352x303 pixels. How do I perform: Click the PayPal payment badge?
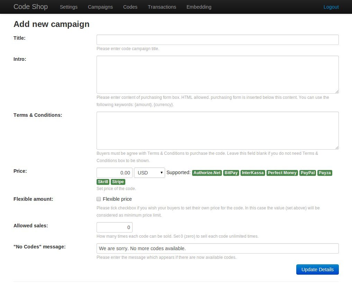pos(308,173)
